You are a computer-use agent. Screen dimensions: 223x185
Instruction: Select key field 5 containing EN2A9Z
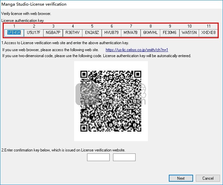(x=92, y=33)
